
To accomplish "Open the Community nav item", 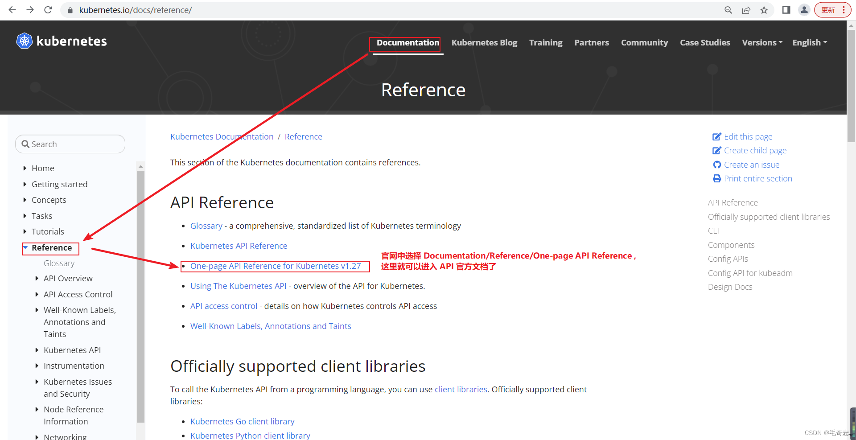I will coord(644,42).
